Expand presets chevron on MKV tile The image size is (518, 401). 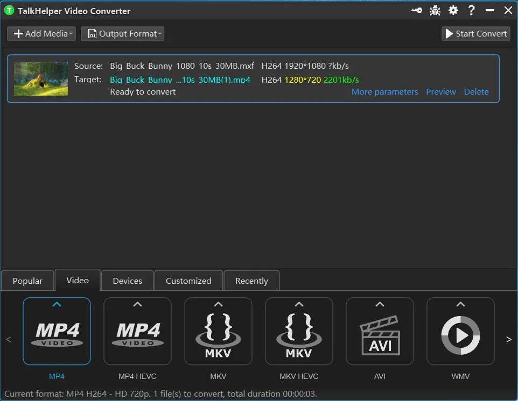(219, 304)
